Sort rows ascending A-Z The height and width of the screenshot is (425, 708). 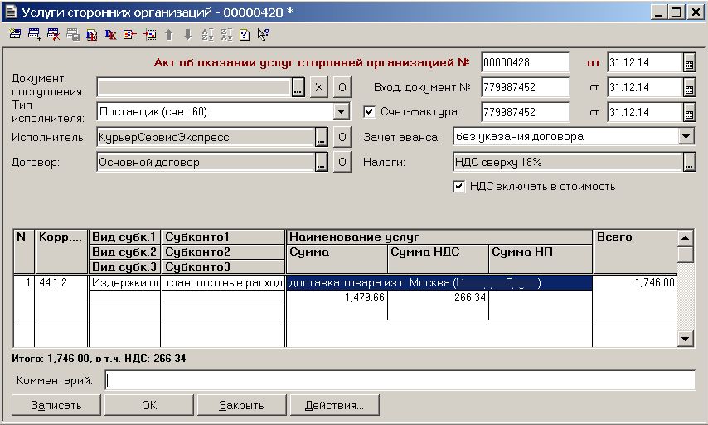[x=207, y=34]
